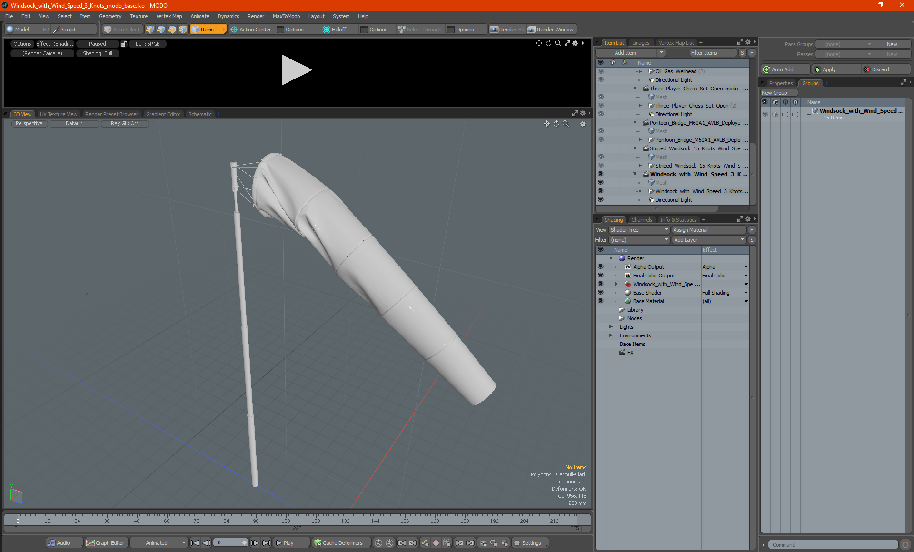The width and height of the screenshot is (914, 552).
Task: Switch to Properties tab
Action: tap(781, 83)
